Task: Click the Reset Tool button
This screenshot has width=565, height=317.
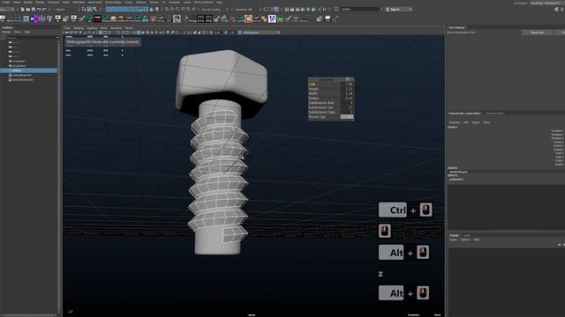Action: tap(538, 33)
